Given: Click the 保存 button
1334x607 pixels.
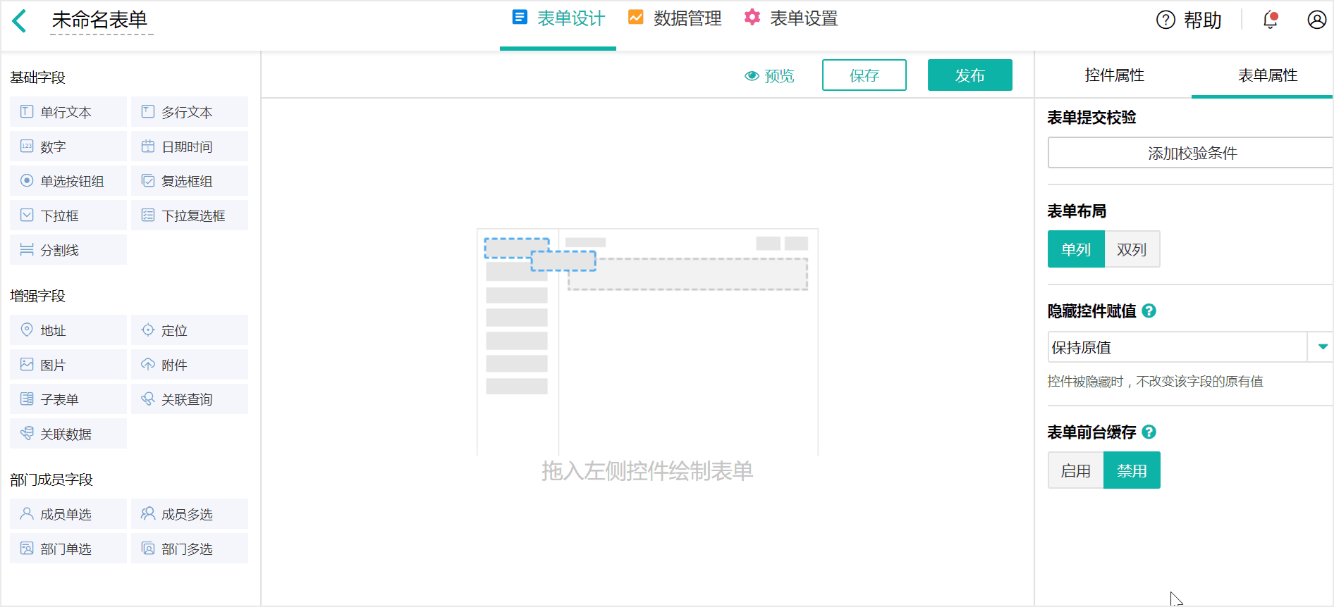Looking at the screenshot, I should click(x=864, y=75).
